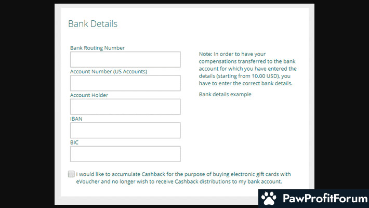The image size is (369, 208).
Task: Click the Account Number (US Accounts) label
Action: click(109, 71)
